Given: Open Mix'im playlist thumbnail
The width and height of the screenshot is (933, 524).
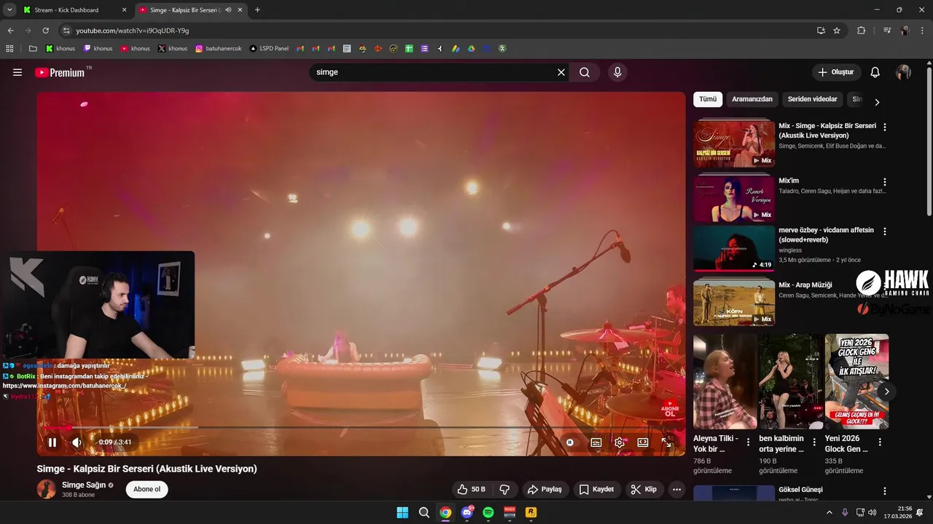Looking at the screenshot, I should pyautogui.click(x=734, y=197).
